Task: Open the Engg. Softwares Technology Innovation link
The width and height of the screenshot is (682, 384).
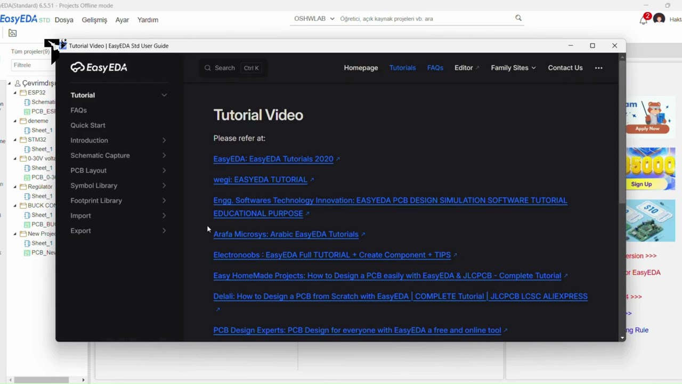Action: (390, 207)
